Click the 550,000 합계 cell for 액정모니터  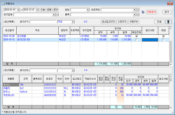click(154, 95)
